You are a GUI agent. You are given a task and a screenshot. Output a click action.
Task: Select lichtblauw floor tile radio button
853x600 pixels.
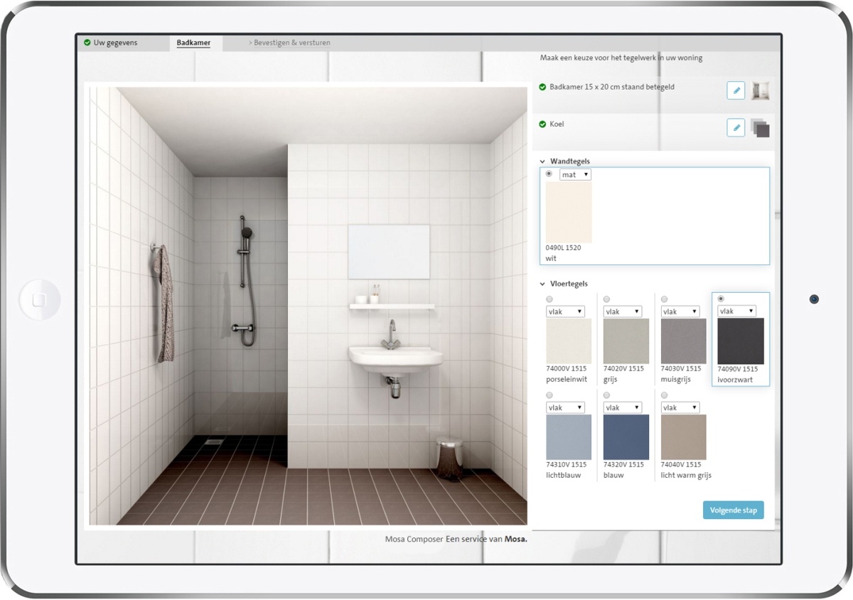(x=549, y=395)
